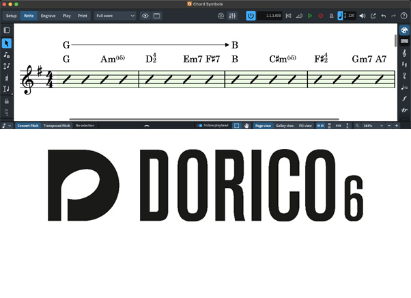Undo the last action
The width and height of the screenshot is (411, 298).
(384, 16)
